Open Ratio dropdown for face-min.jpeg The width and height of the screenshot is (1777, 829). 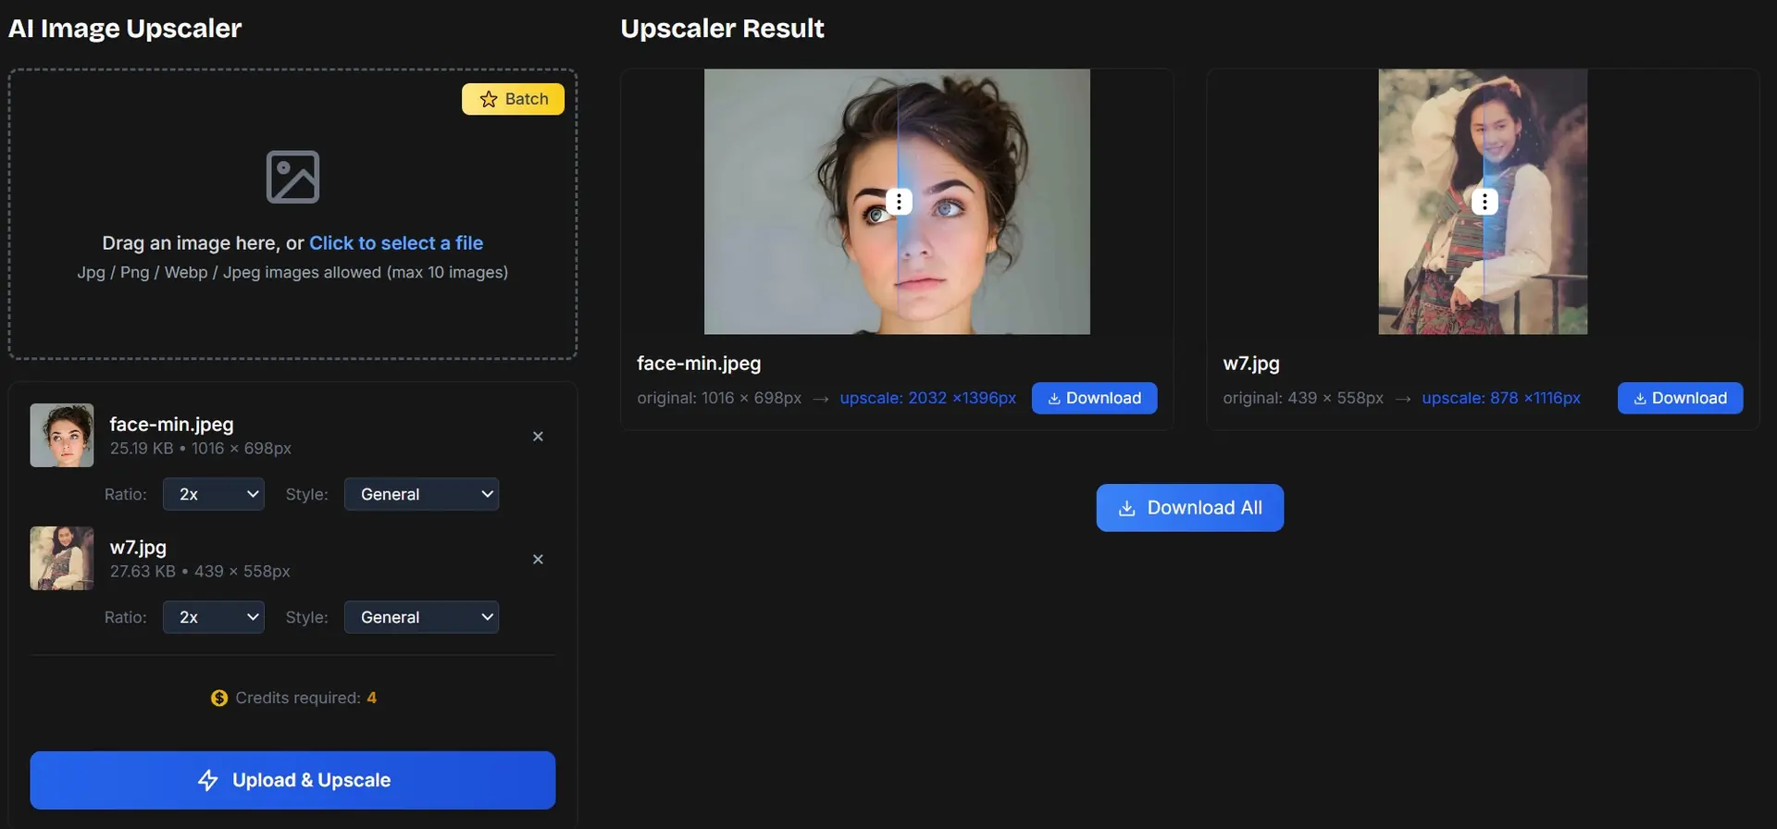point(214,494)
